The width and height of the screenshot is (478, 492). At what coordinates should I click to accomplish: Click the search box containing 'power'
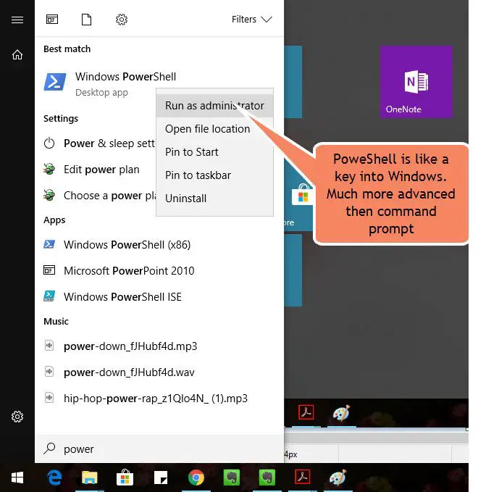coord(159,449)
